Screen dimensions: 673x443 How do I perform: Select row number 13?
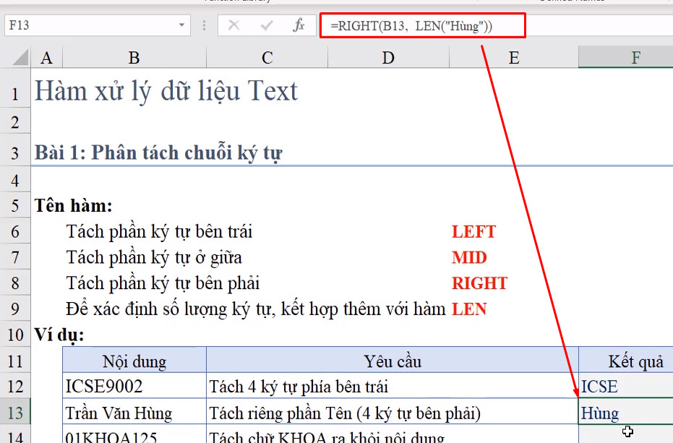pyautogui.click(x=15, y=411)
